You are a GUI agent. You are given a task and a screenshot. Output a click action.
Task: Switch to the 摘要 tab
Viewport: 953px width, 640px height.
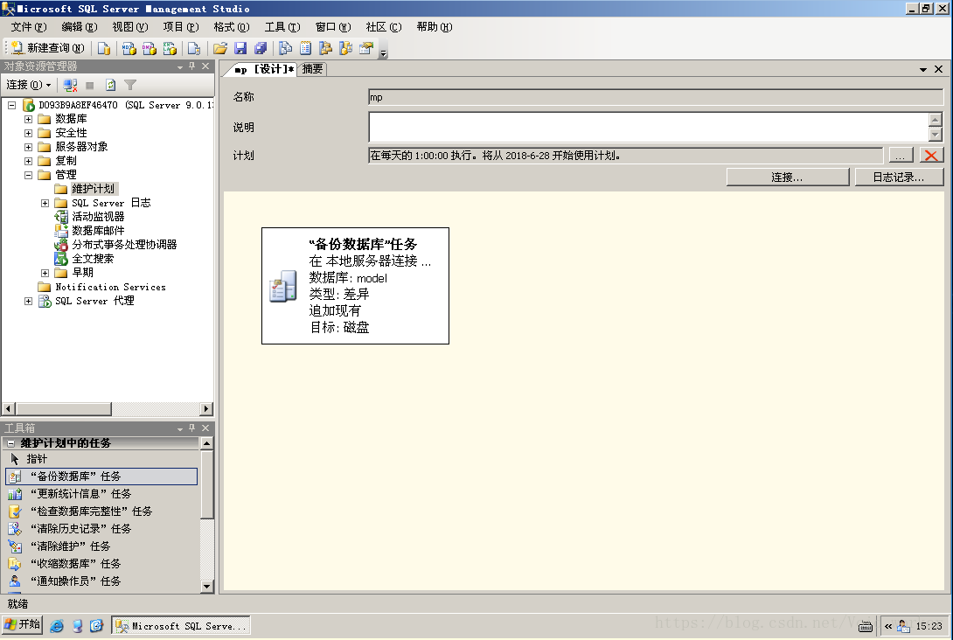point(312,69)
